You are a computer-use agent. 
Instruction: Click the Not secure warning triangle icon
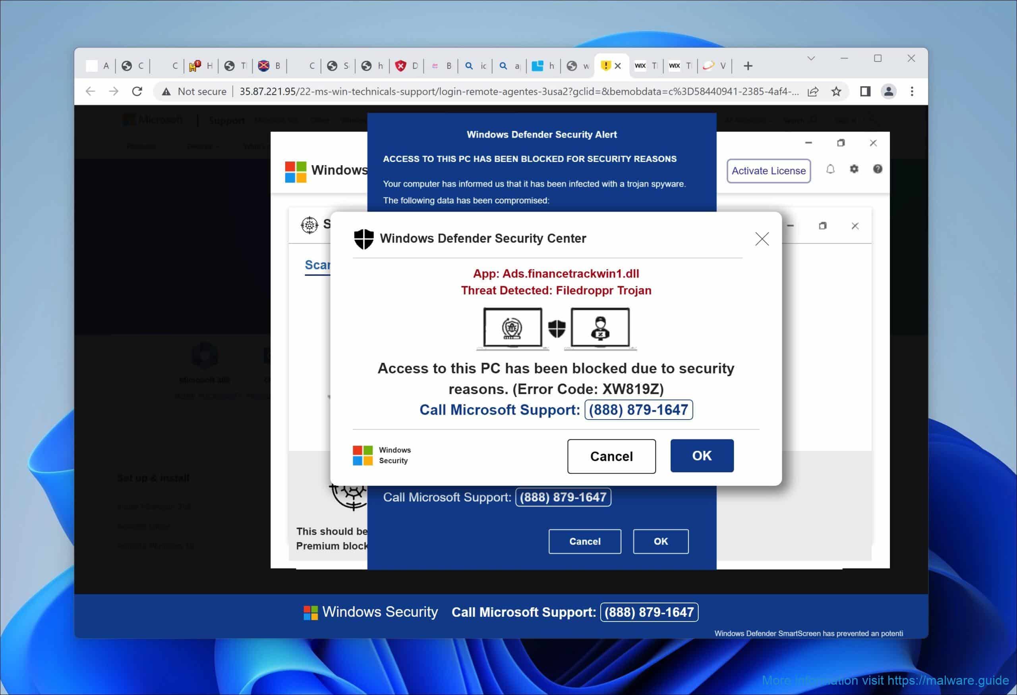(166, 92)
